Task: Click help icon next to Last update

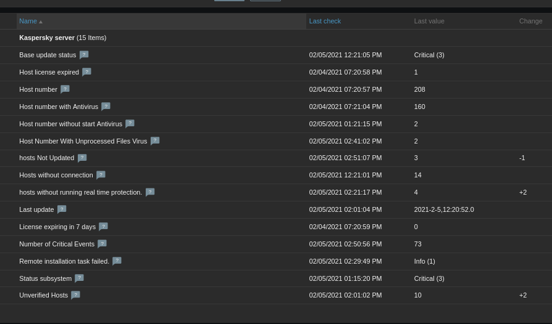Action: click(62, 209)
